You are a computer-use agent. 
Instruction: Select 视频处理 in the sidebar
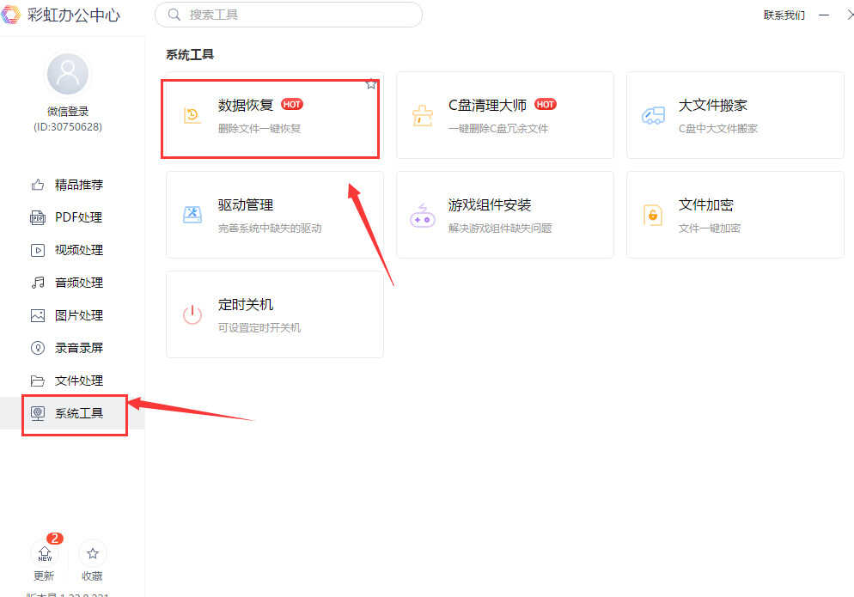78,250
